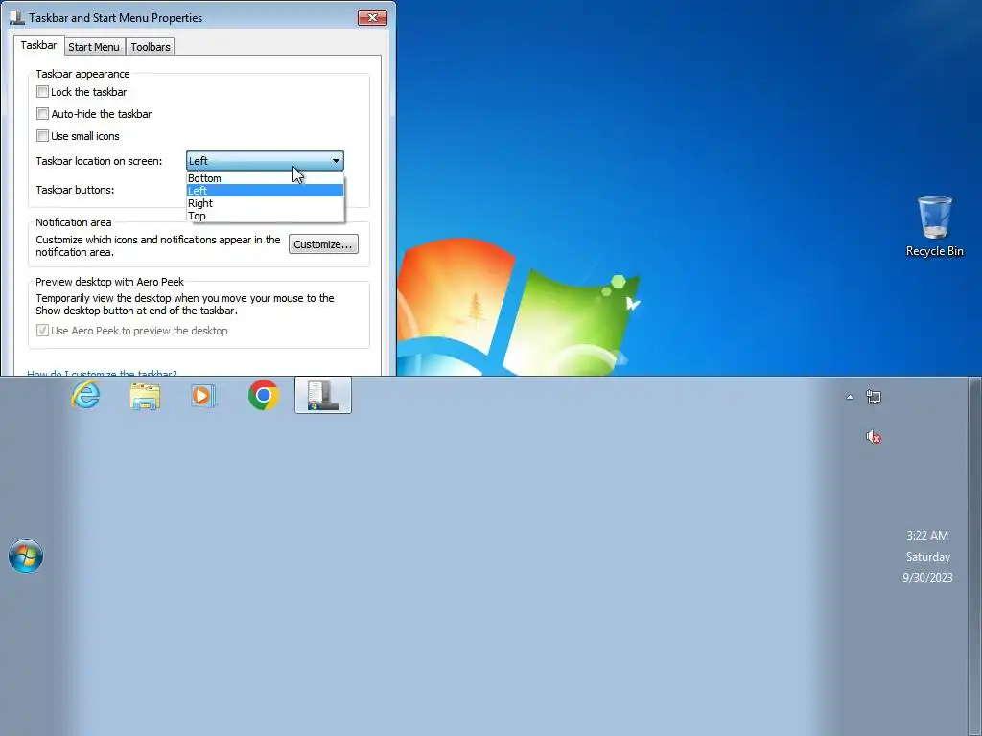982x736 pixels.
Task: Select the Taskbar Properties taskbar button
Action: [323, 395]
